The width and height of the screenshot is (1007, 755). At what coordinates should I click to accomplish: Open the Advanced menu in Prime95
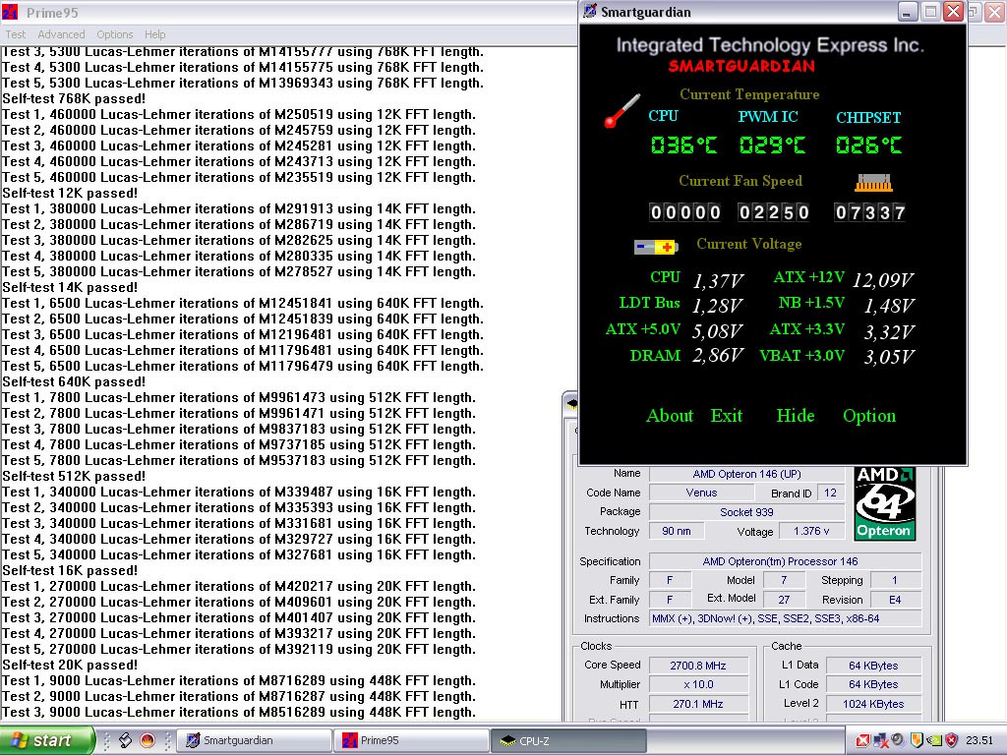(61, 34)
